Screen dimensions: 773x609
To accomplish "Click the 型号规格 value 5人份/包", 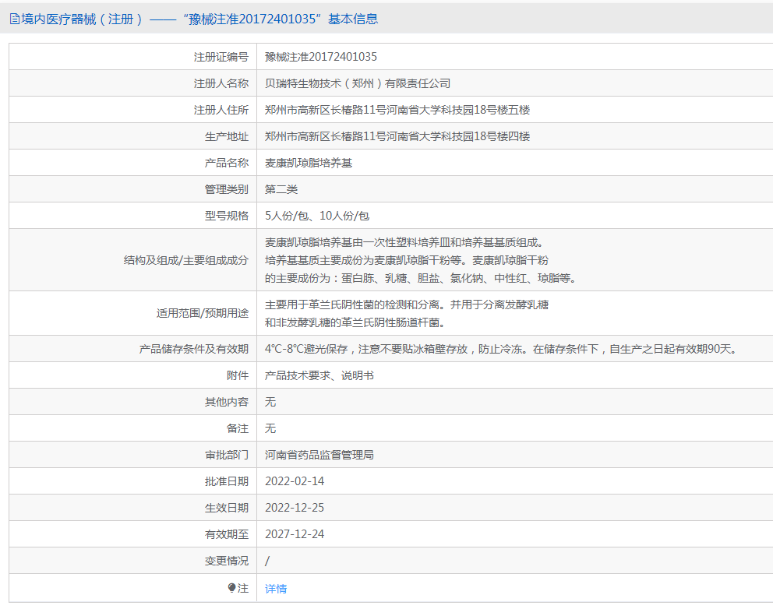I will click(287, 216).
